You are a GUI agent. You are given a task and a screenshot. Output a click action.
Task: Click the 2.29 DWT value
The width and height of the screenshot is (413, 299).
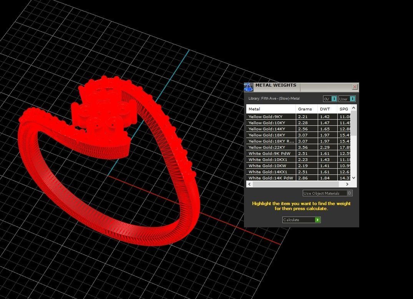pyautogui.click(x=325, y=148)
